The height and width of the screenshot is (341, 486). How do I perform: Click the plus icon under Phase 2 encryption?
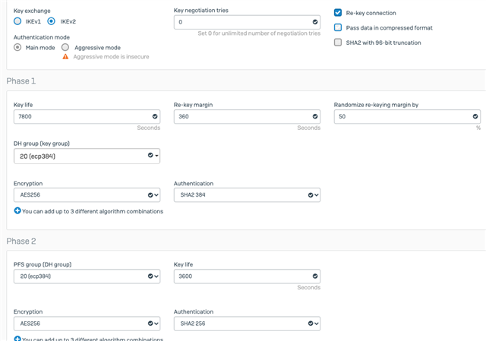point(17,338)
